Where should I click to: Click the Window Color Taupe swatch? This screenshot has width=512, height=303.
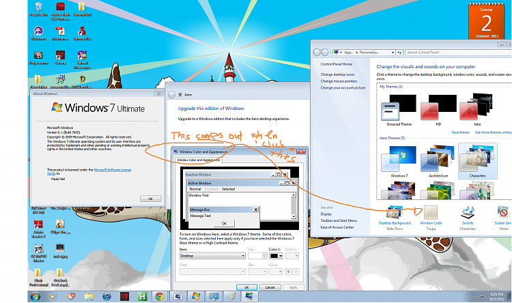pyautogui.click(x=431, y=213)
